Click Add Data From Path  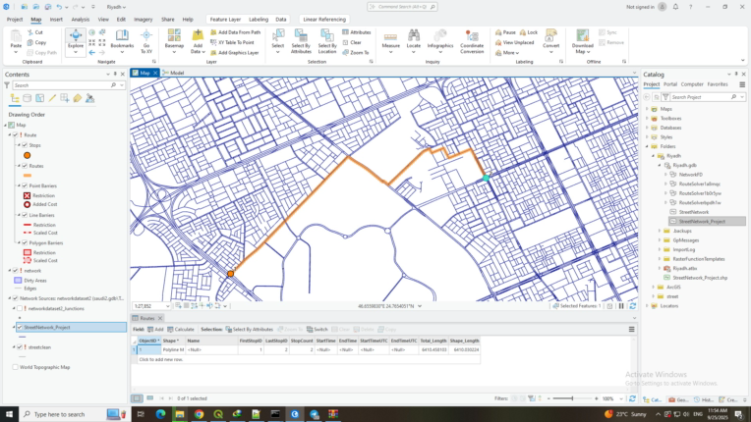[235, 32]
